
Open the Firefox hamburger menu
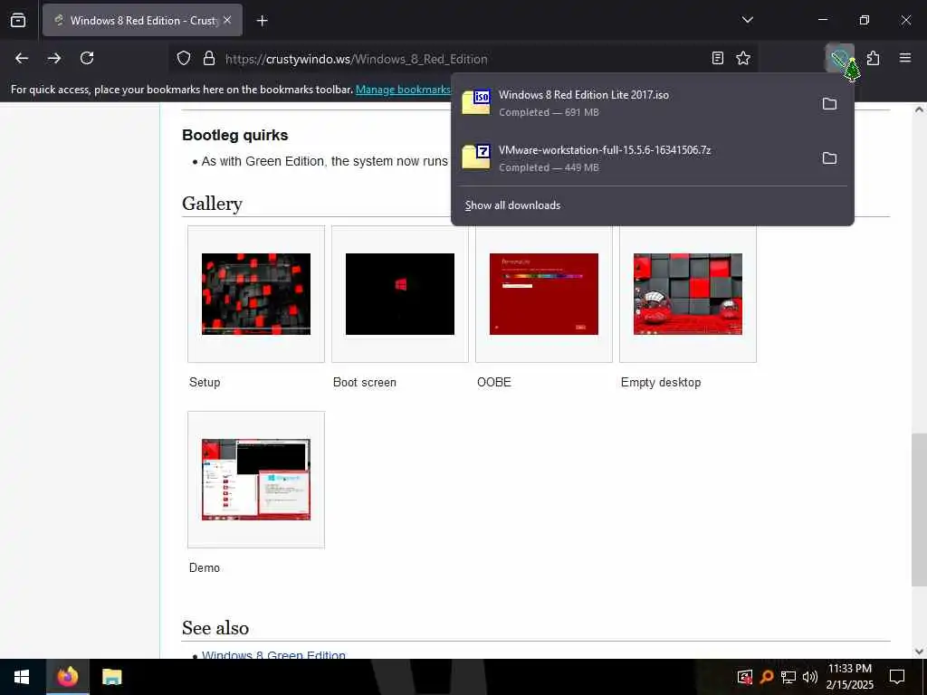(905, 58)
